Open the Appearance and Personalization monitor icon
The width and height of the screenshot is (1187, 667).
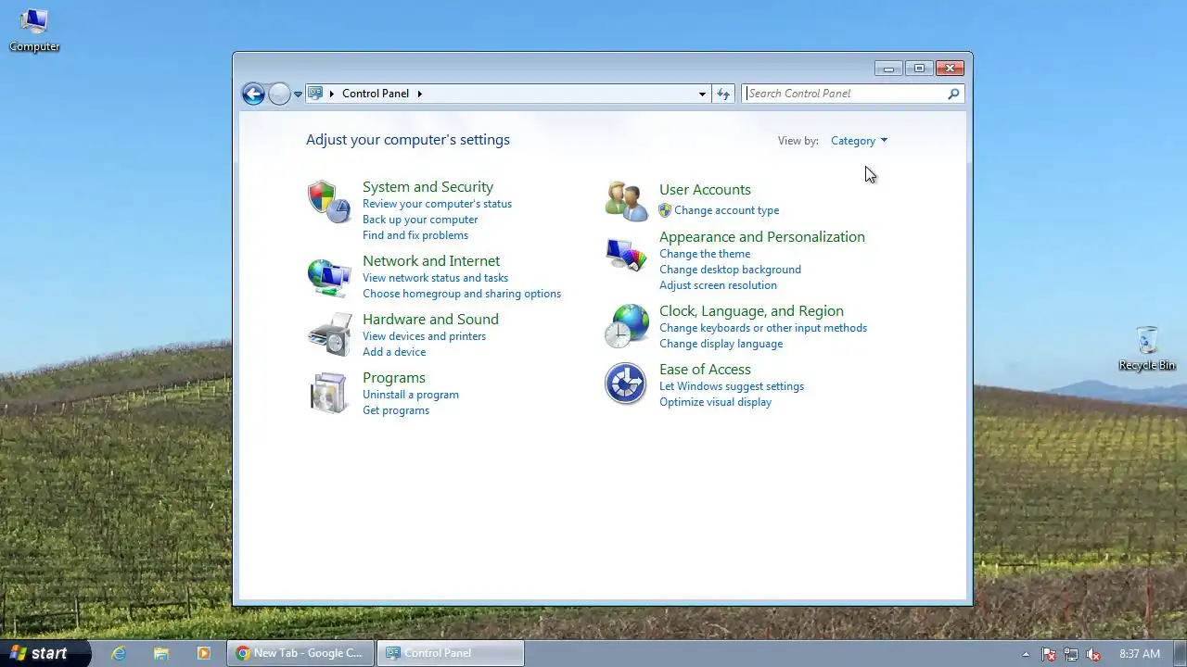[626, 254]
